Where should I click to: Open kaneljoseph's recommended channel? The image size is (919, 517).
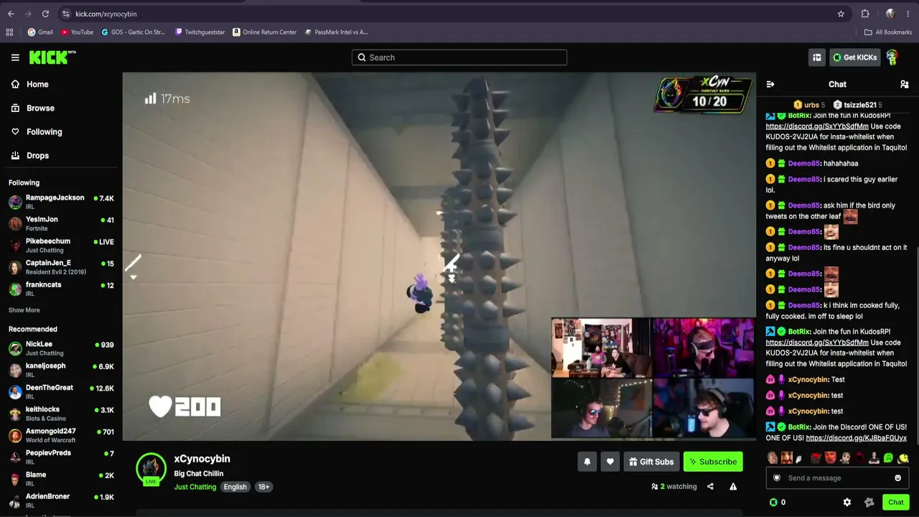pyautogui.click(x=61, y=370)
